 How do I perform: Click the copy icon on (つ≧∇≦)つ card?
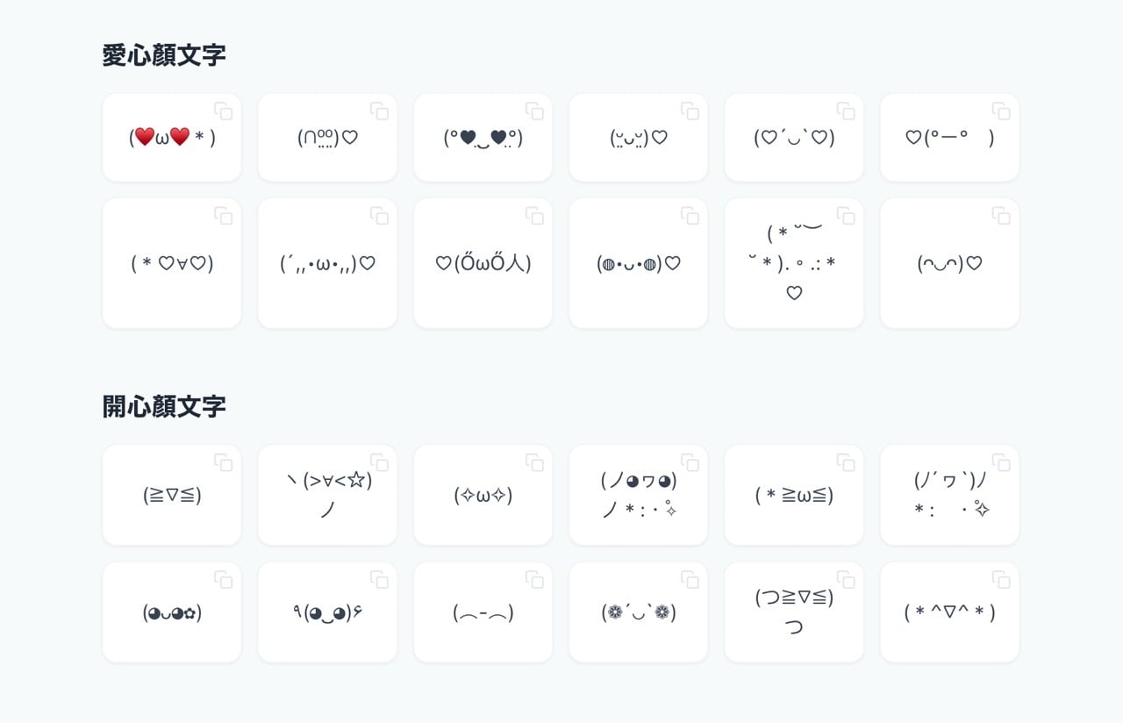(x=846, y=580)
